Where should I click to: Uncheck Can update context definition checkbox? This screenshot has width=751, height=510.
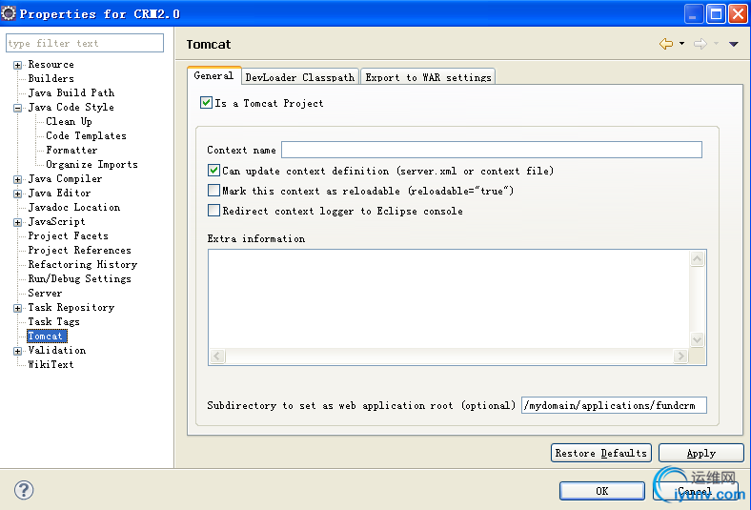[213, 170]
